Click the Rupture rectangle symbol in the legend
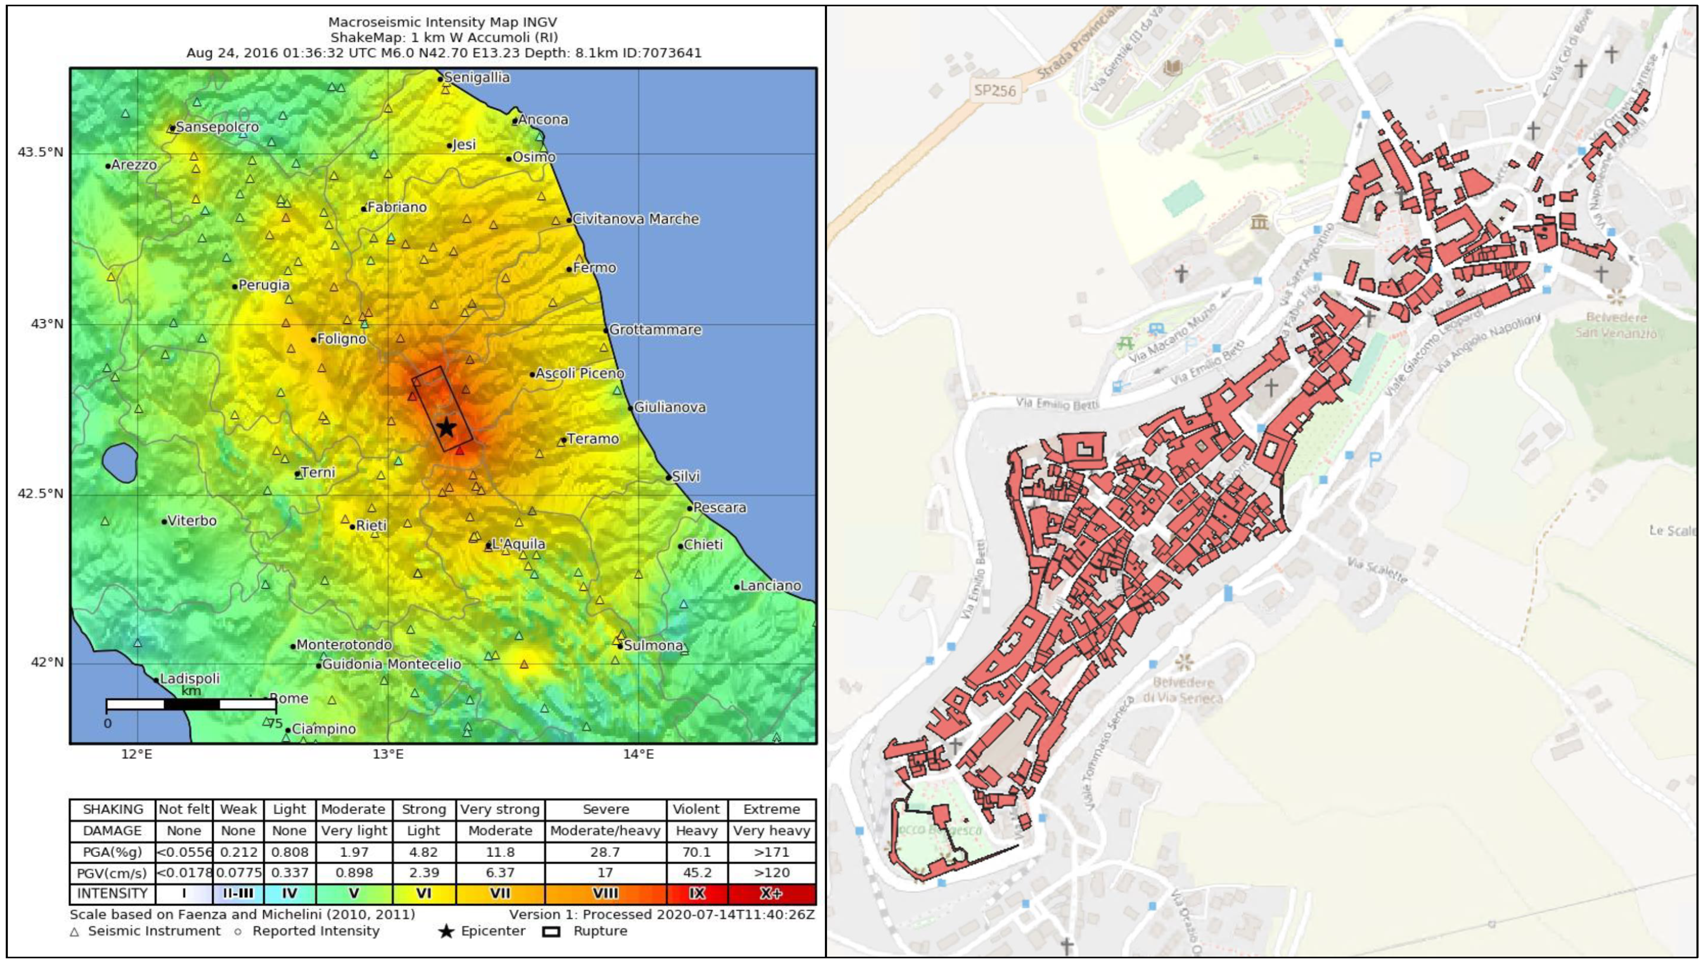Image resolution: width=1703 pixels, height=963 pixels. click(x=551, y=931)
